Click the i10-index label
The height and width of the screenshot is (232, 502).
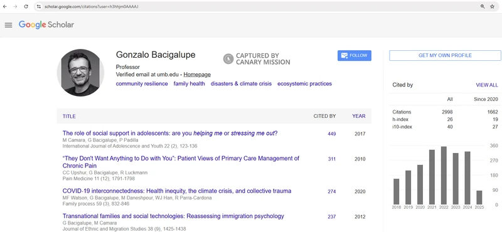(402, 127)
